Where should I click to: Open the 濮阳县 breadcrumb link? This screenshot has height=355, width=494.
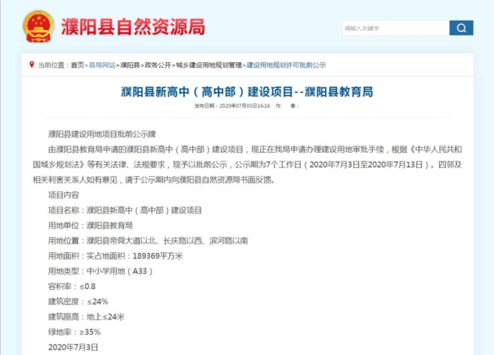click(130, 65)
